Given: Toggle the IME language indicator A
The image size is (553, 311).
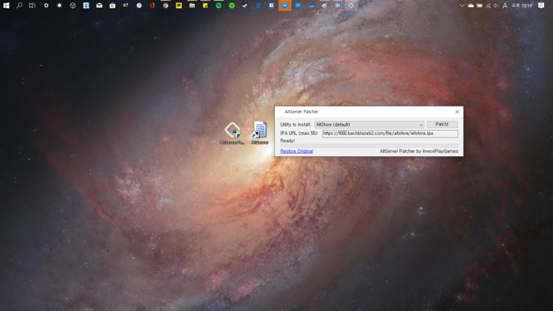Looking at the screenshot, I should tap(505, 6).
